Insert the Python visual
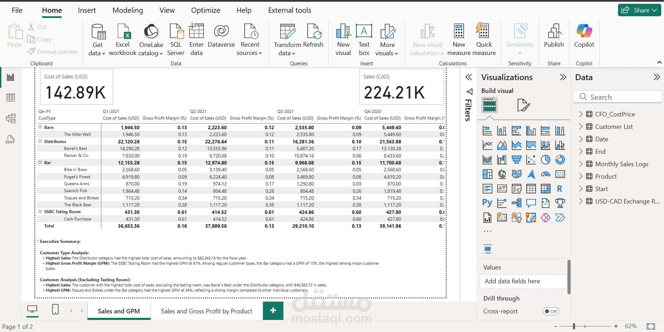The height and width of the screenshot is (332, 664). pyautogui.click(x=487, y=203)
